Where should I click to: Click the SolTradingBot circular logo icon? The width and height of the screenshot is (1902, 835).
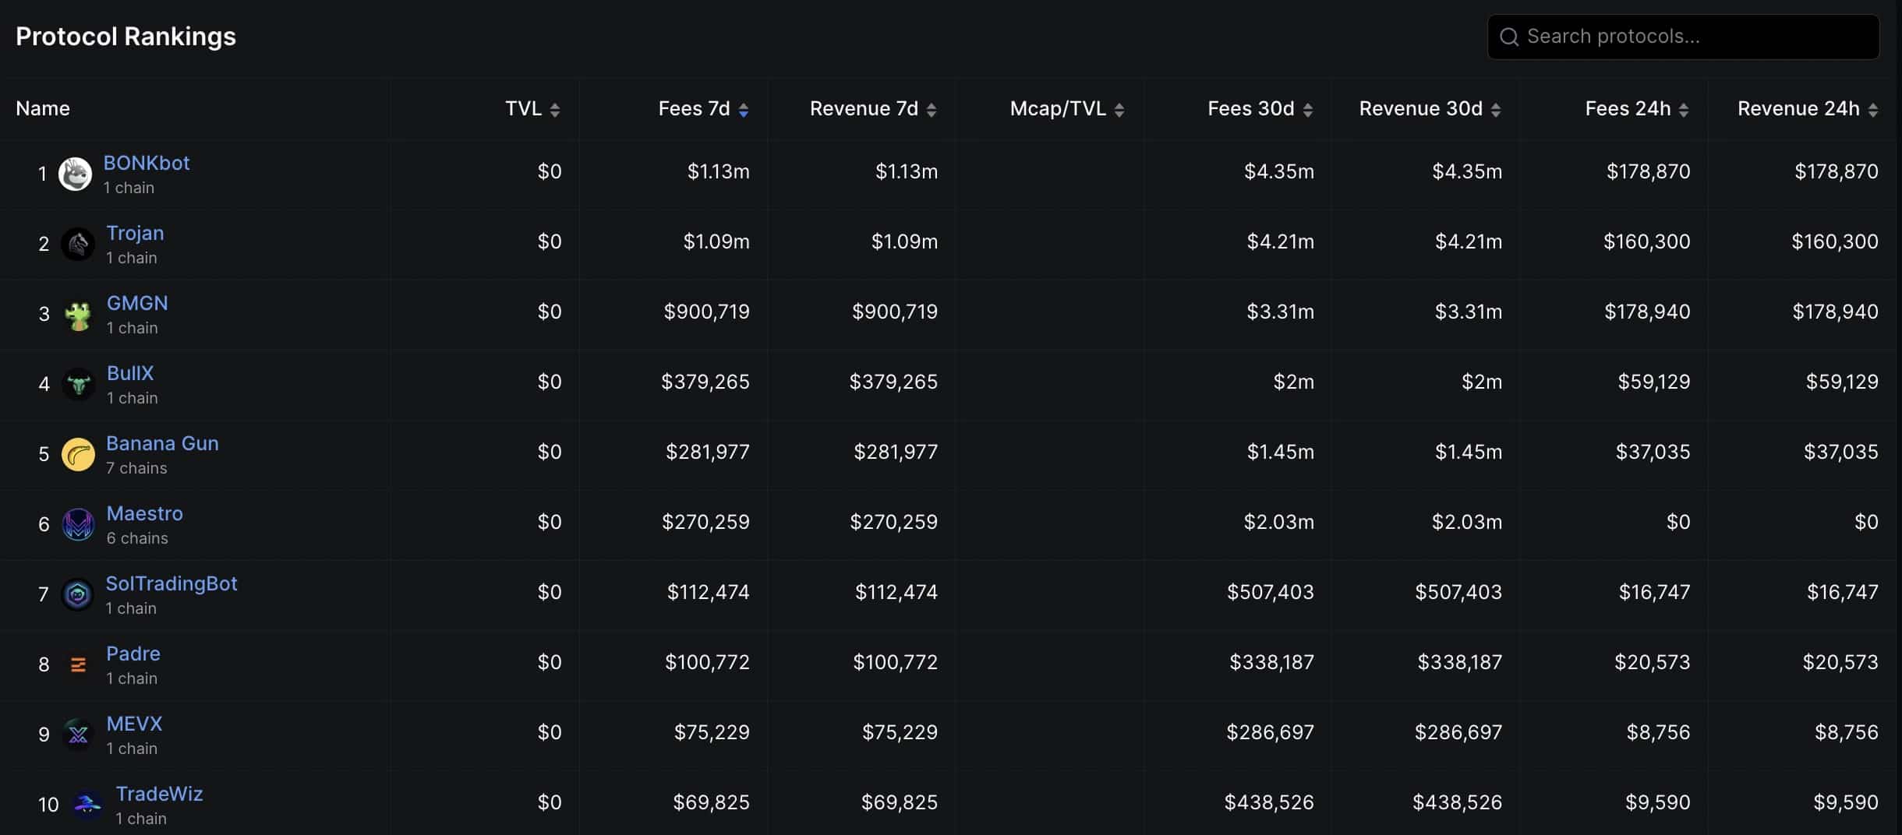point(77,595)
